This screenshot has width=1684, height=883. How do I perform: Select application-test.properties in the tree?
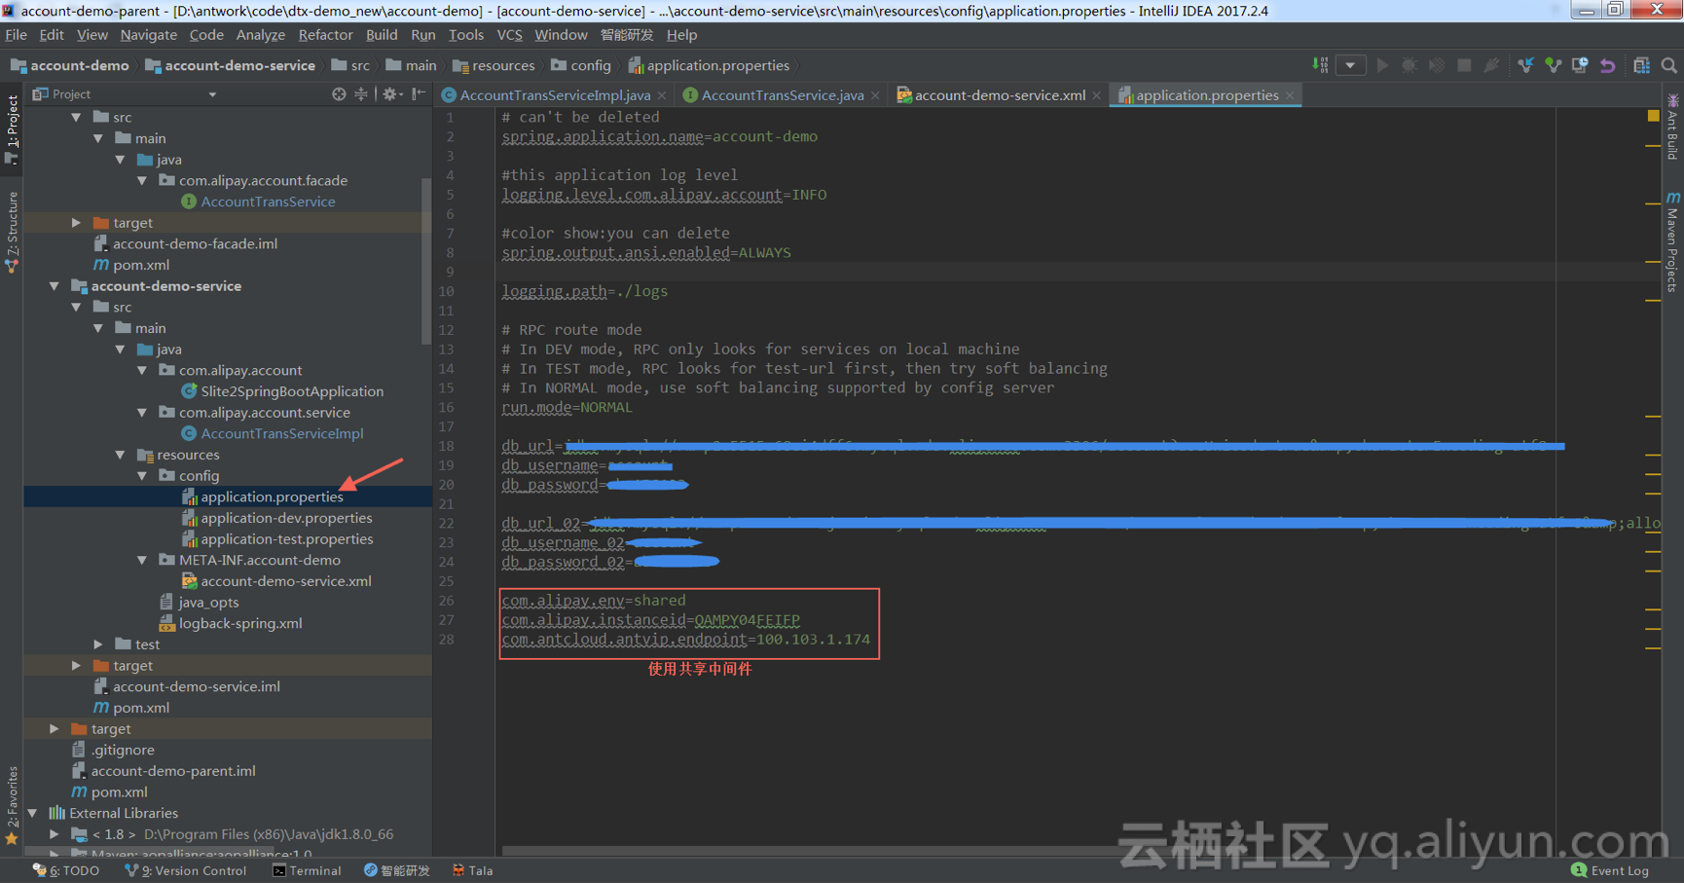tap(286, 539)
